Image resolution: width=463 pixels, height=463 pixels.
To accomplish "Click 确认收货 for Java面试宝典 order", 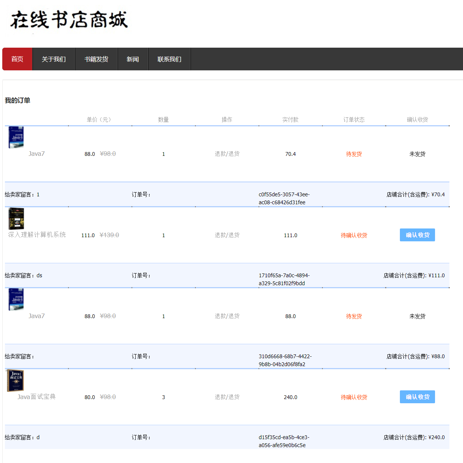I will tap(417, 397).
